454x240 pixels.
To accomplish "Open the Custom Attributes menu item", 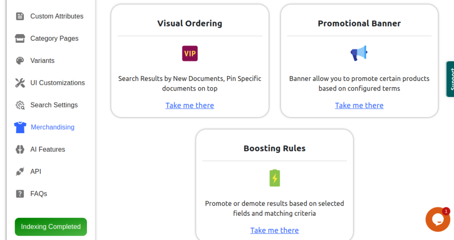I will (x=57, y=16).
